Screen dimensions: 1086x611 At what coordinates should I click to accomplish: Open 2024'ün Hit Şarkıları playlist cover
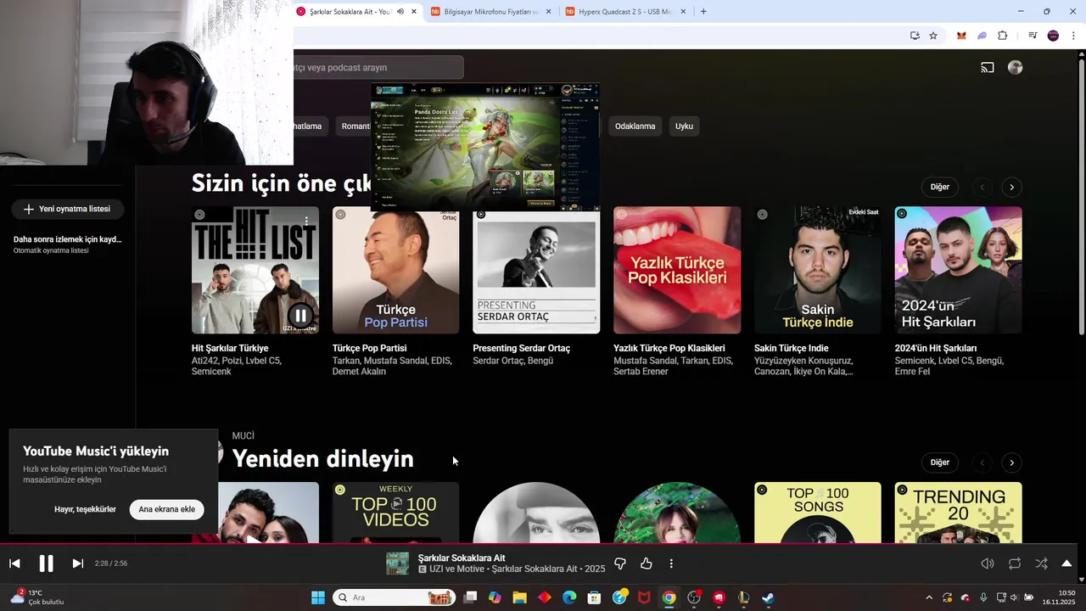(x=959, y=271)
